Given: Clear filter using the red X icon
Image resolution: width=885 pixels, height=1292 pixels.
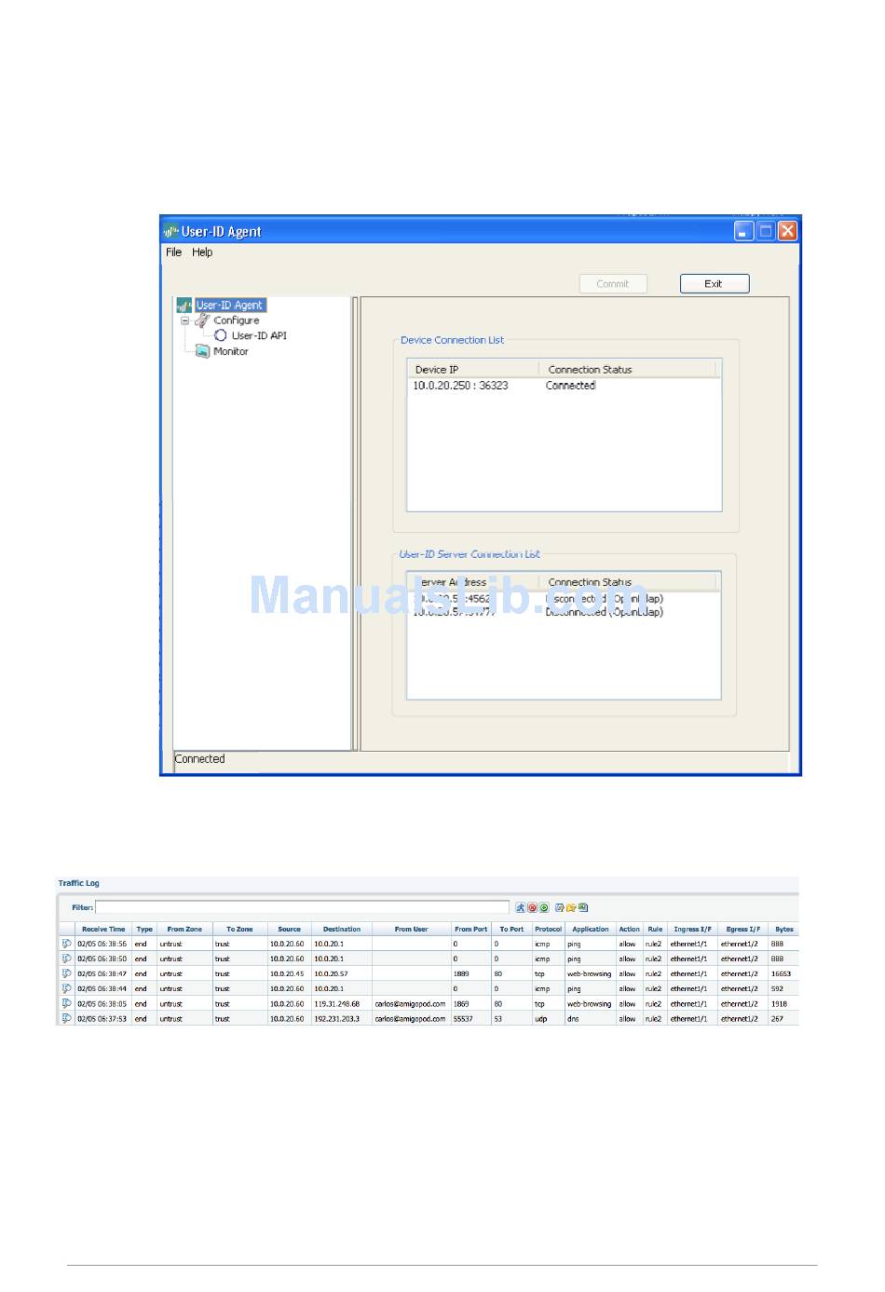Looking at the screenshot, I should tap(532, 907).
